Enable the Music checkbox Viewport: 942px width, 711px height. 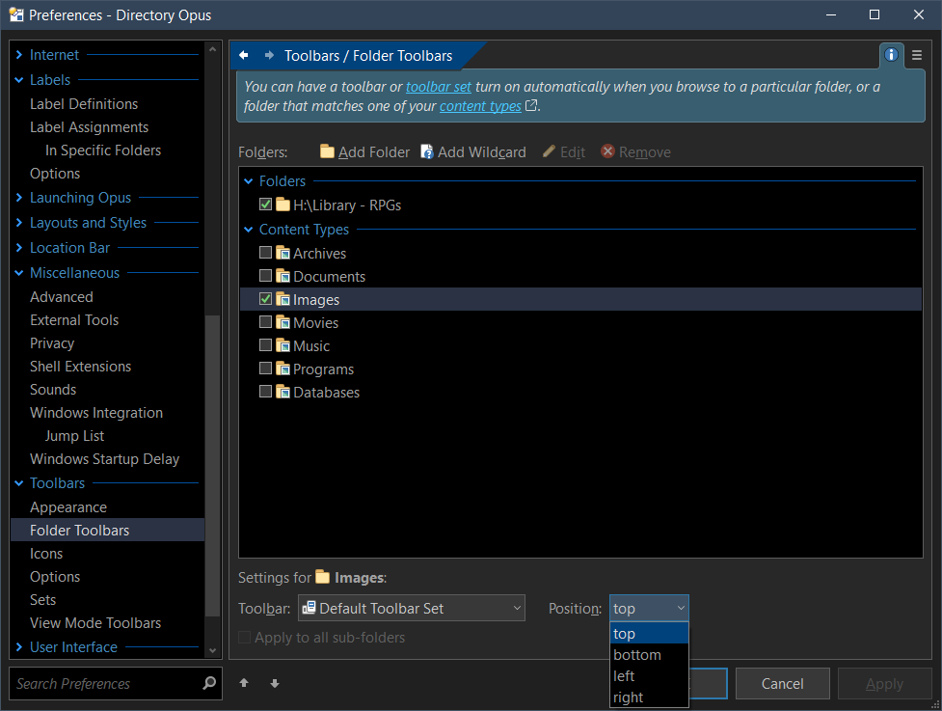click(x=265, y=345)
